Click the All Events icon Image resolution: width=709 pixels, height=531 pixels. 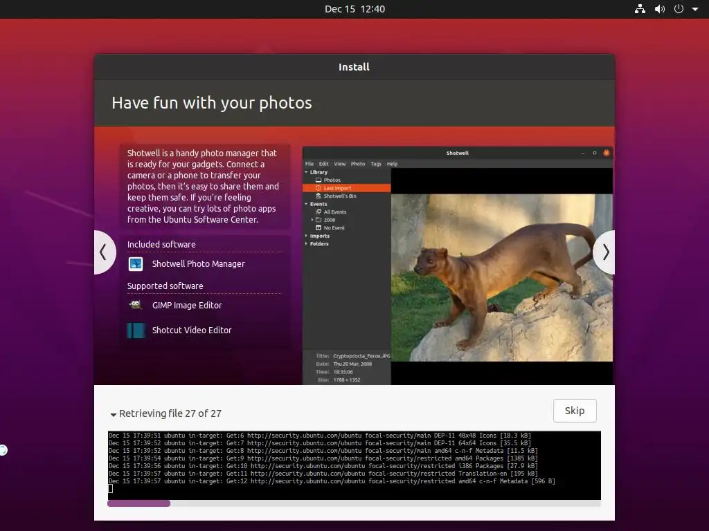pyautogui.click(x=318, y=212)
